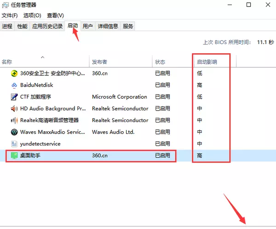Click 360.cn publisher in 360安全卫士 row

[100, 73]
